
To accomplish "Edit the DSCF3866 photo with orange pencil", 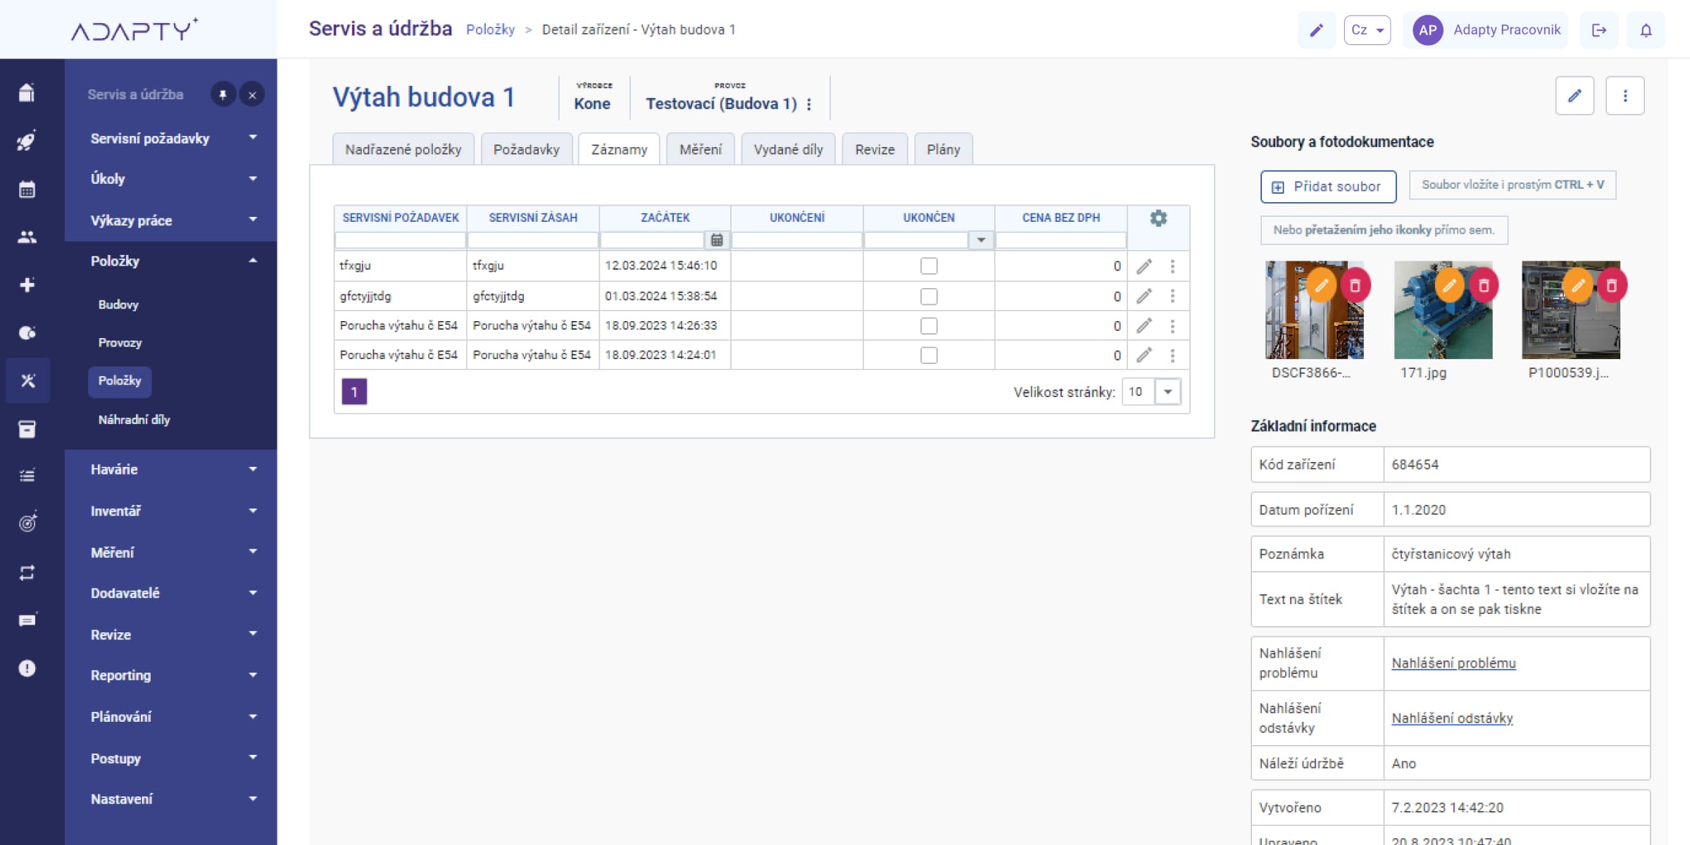I will [1322, 285].
